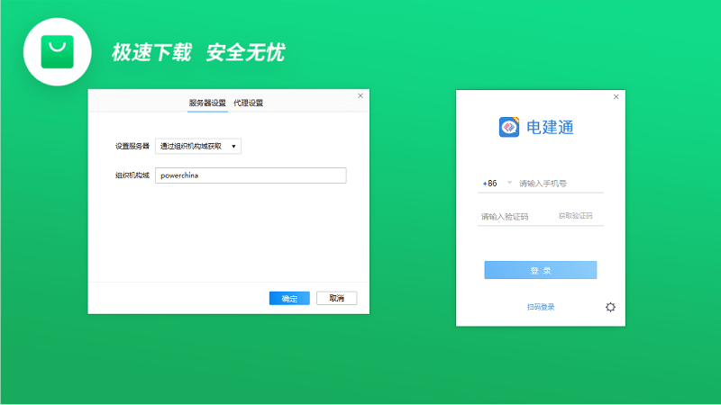Click the 组织机构域 input field with powerchina
Image resolution: width=721 pixels, height=405 pixels.
[251, 175]
